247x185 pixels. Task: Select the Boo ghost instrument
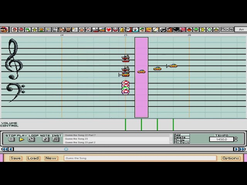135,30
